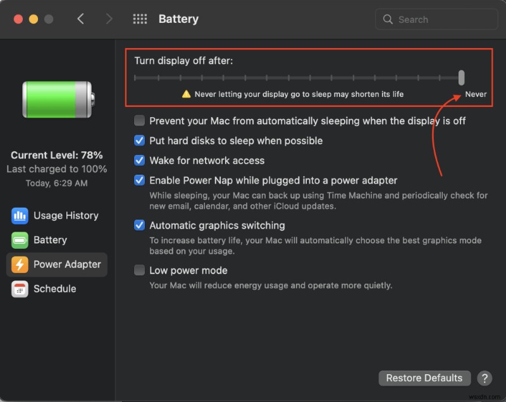This screenshot has width=506, height=402.
Task: Open help with the question mark button
Action: pyautogui.click(x=484, y=378)
